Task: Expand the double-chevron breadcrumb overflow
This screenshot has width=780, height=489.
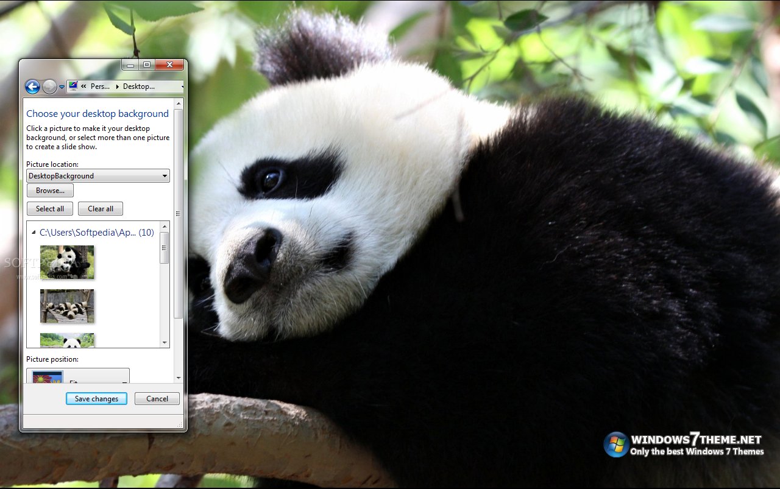Action: (83, 86)
